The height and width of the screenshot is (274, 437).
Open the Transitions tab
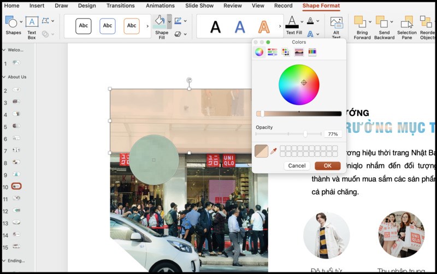pos(121,5)
